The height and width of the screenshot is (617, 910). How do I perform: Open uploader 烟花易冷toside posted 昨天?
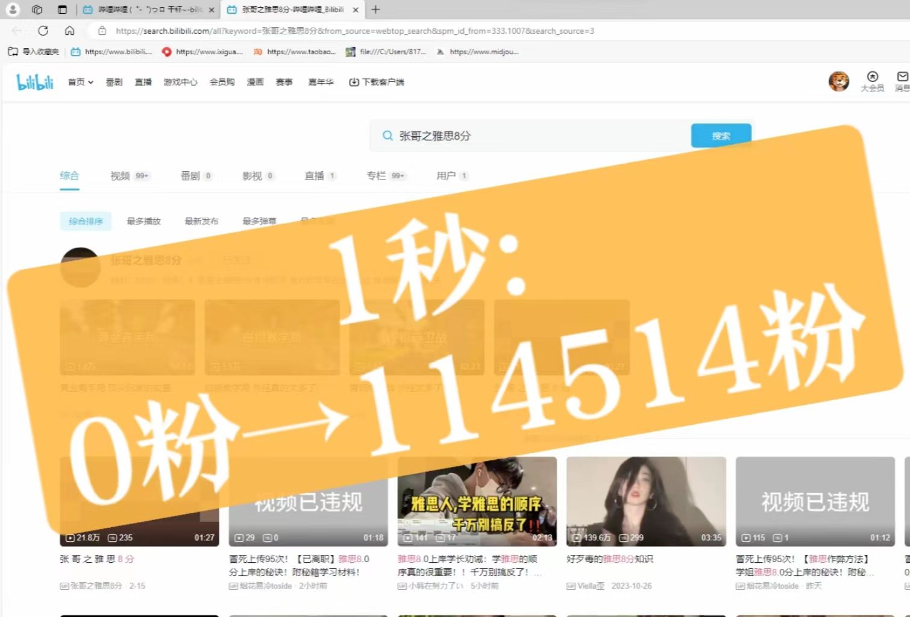[x=767, y=586]
